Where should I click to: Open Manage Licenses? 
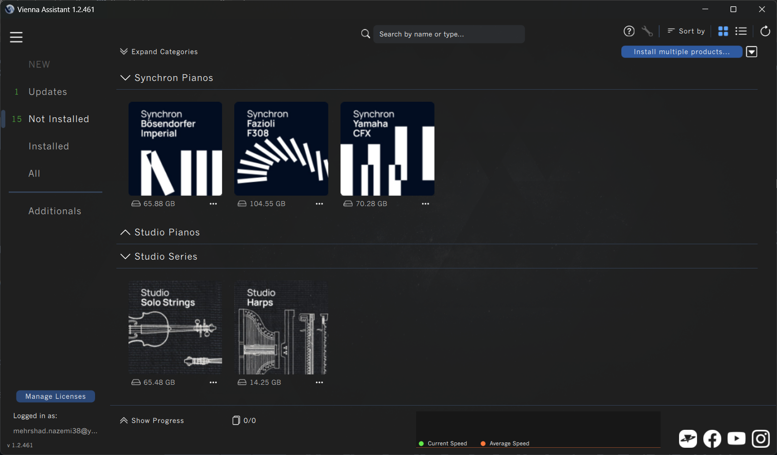(55, 396)
